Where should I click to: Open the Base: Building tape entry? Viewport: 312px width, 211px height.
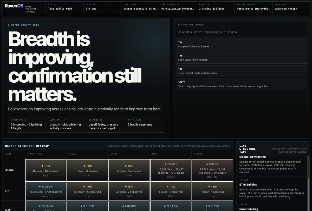coord(272,206)
